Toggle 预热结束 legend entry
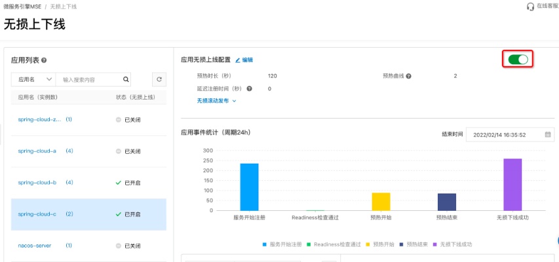The image size is (559, 262). (414, 244)
